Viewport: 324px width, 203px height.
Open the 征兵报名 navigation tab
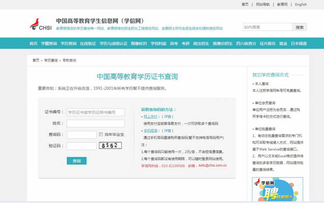(x=268, y=44)
